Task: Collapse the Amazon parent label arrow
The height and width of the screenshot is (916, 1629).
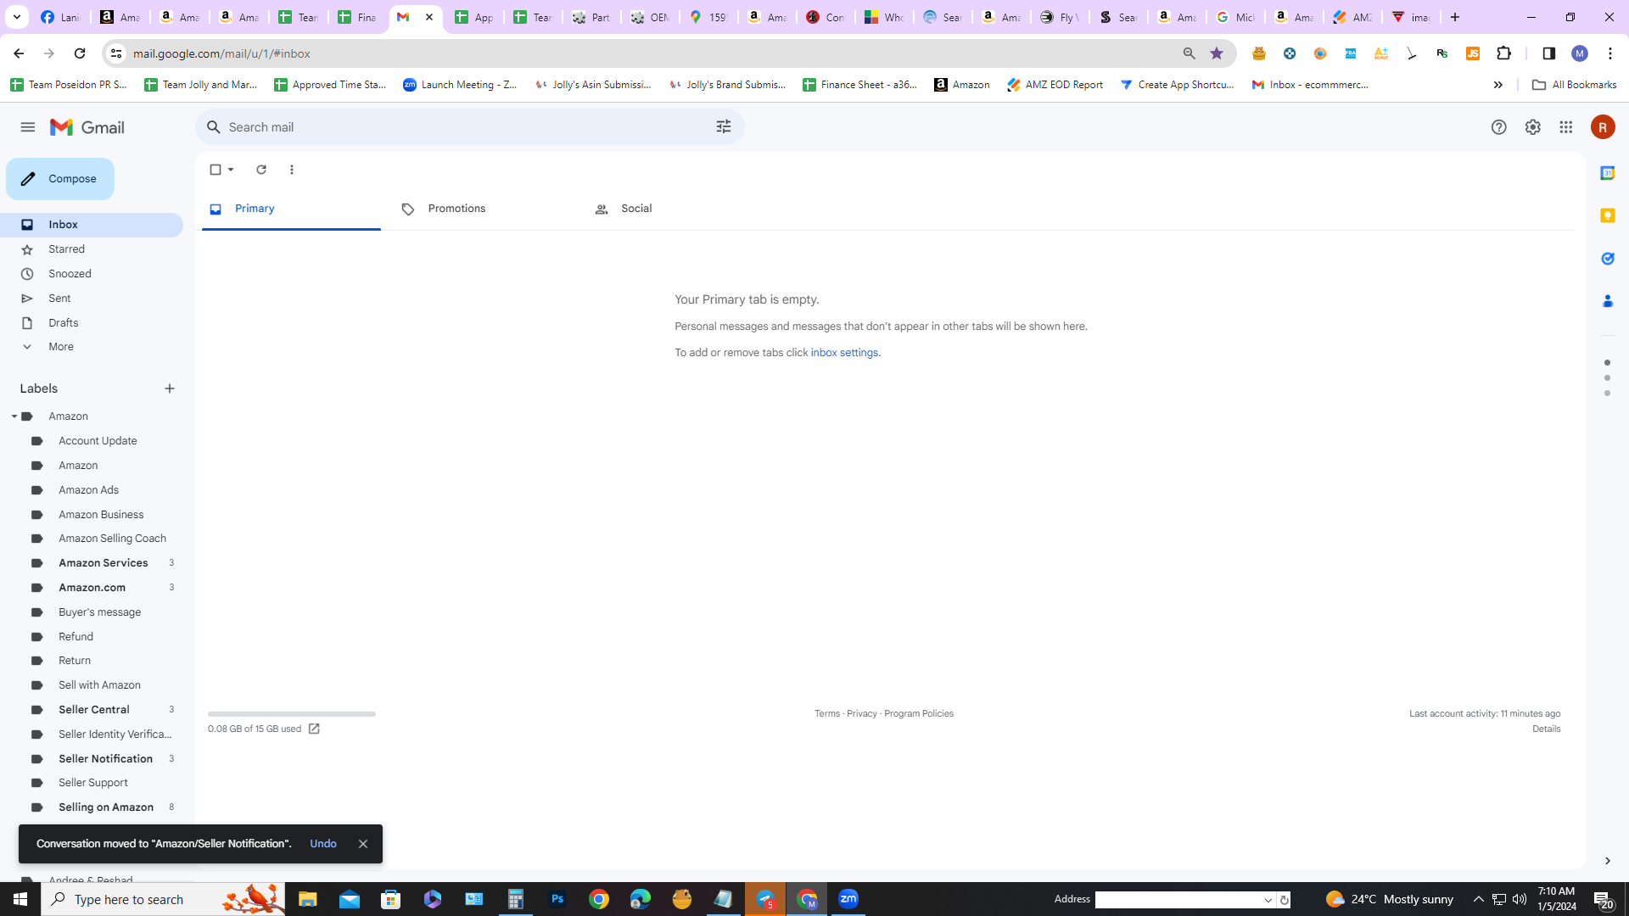Action: click(14, 416)
